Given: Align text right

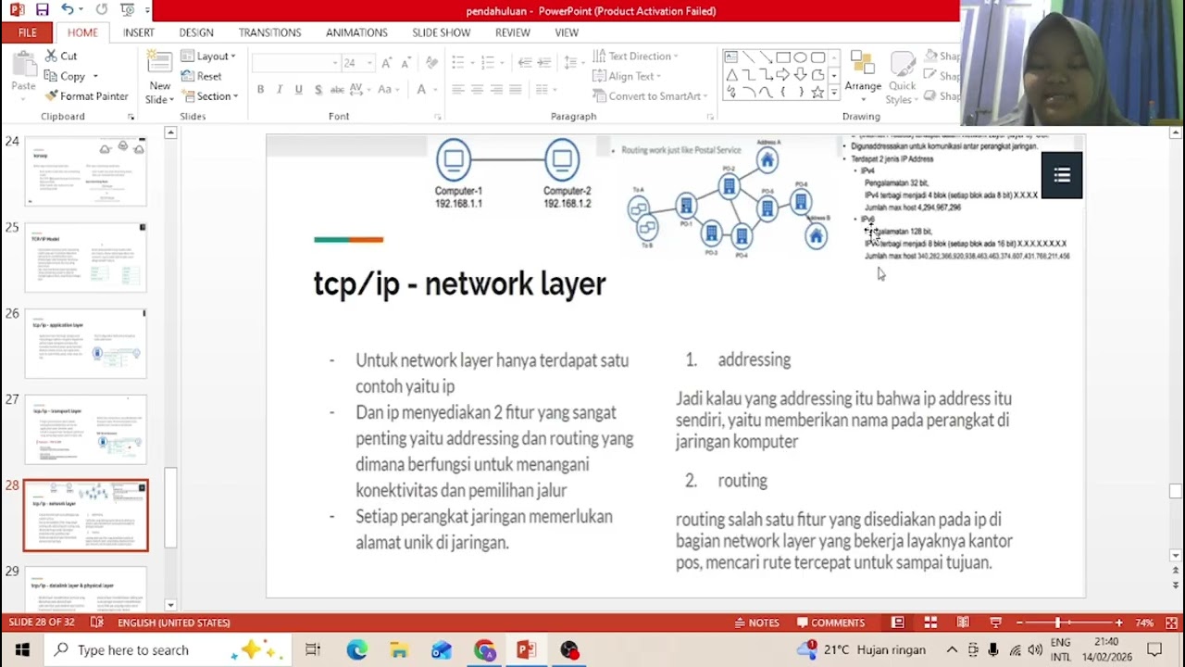Looking at the screenshot, I should click(x=496, y=89).
